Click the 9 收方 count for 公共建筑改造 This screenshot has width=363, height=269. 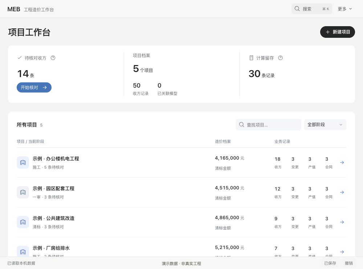[x=278, y=222]
